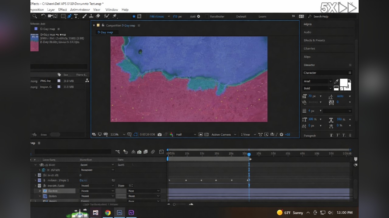This screenshot has width=389, height=218.
Task: Switch to the Default workspace
Action: coord(241,16)
